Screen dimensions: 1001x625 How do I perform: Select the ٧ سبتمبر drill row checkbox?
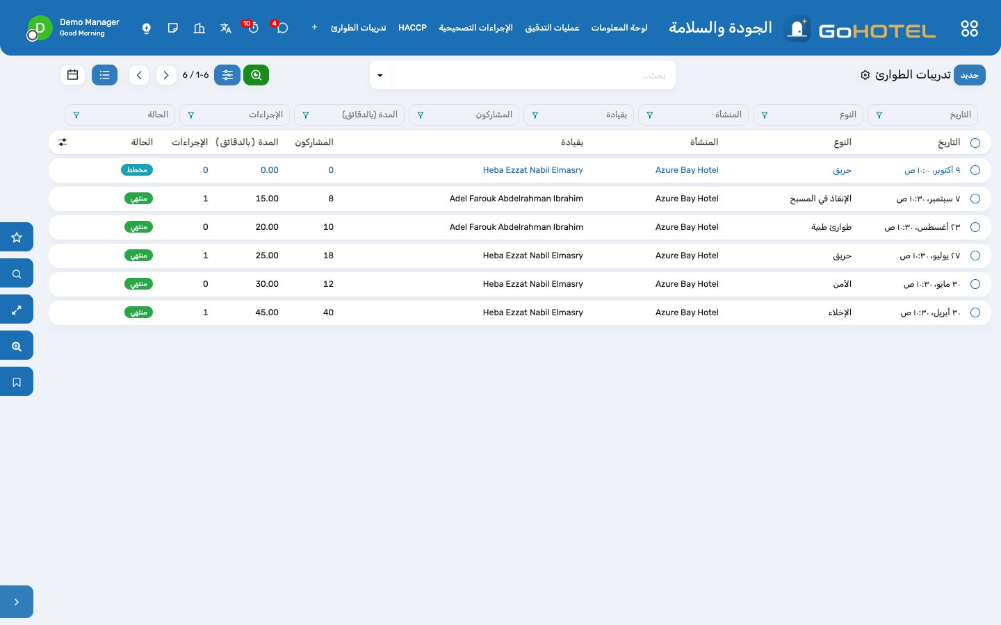click(975, 199)
